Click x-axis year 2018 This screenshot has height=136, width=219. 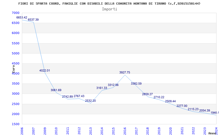coord(148,131)
